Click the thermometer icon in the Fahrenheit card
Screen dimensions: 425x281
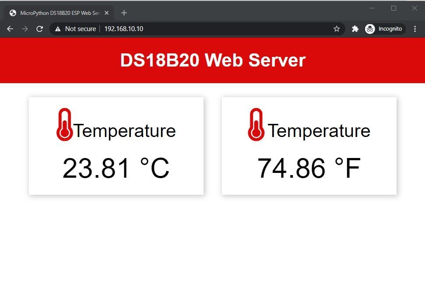pos(256,125)
